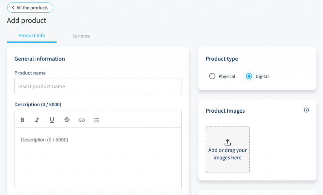
Task: Open the Product Info tab
Action: click(x=32, y=36)
